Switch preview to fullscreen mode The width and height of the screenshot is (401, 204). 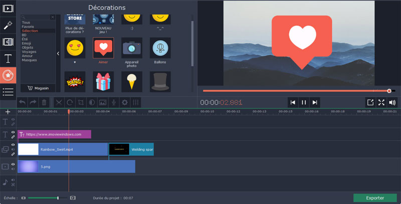point(381,102)
